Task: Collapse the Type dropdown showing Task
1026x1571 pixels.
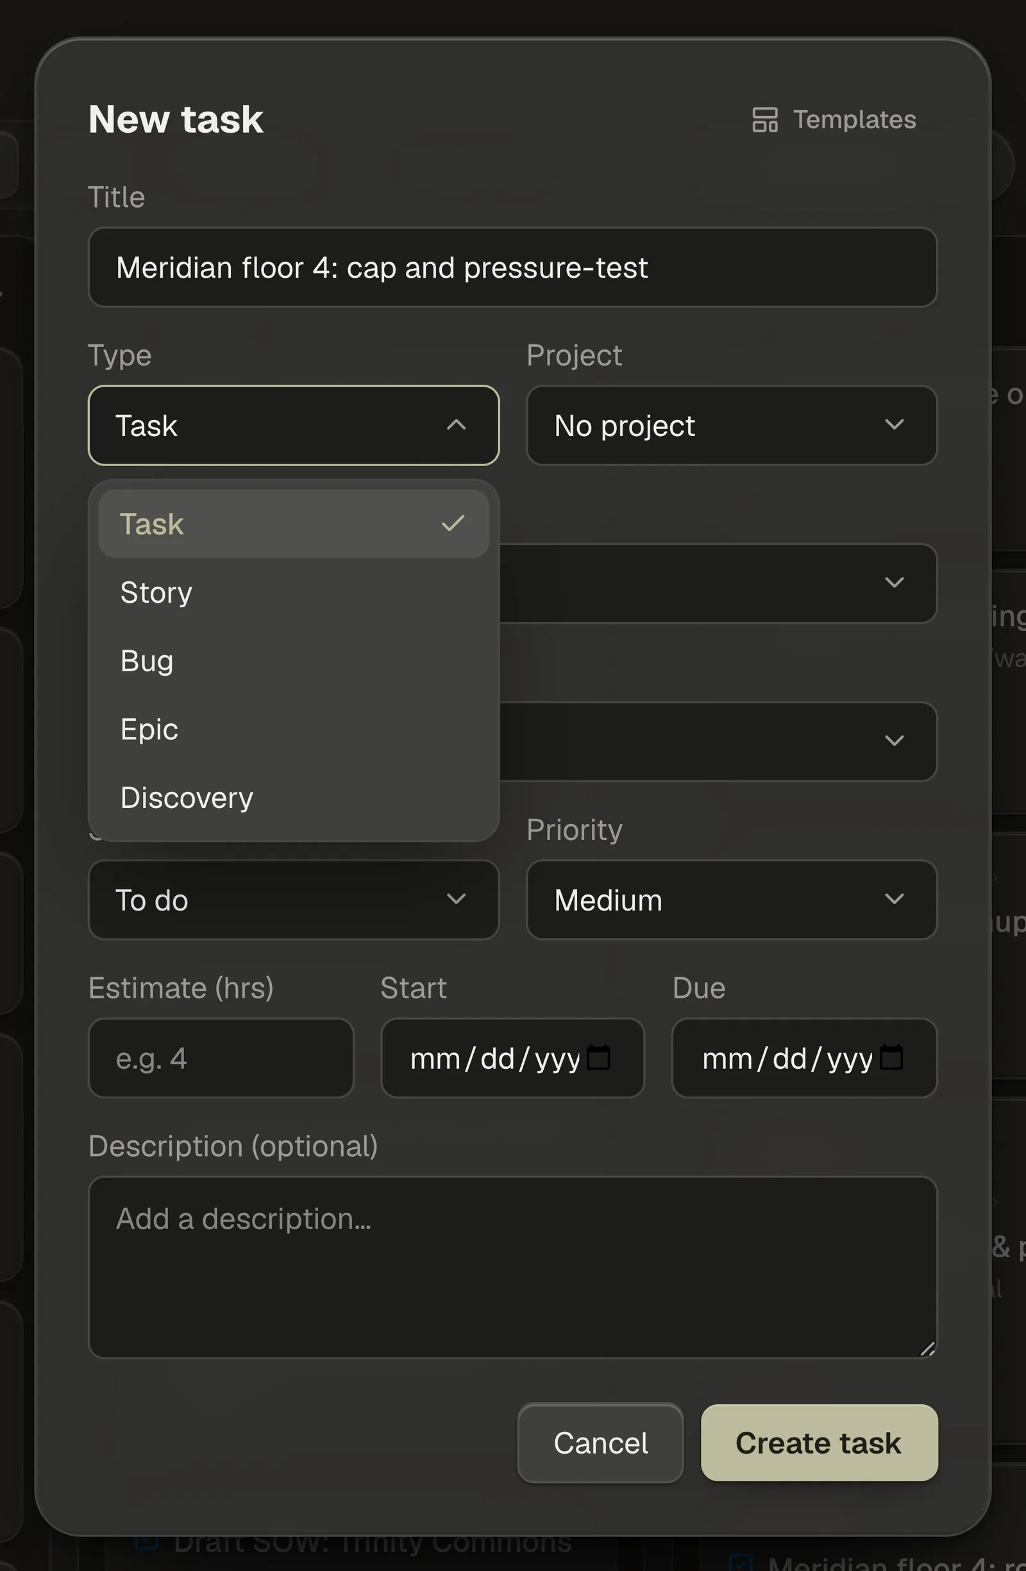Action: tap(293, 425)
